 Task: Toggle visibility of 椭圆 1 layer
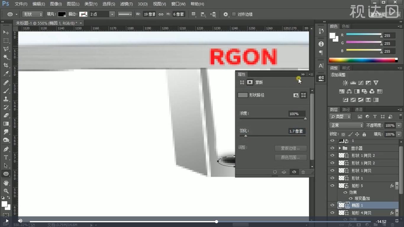point(332,205)
